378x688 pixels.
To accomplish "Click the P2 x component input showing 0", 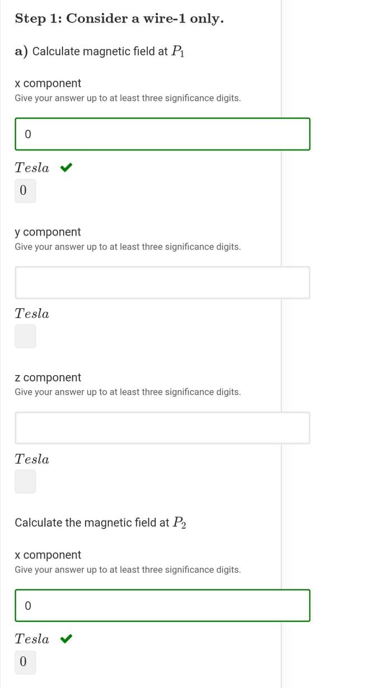I will [162, 605].
